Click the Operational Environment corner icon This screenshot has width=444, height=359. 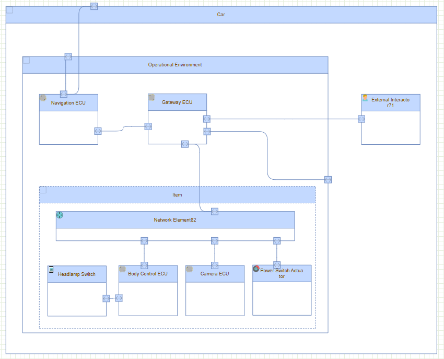26,60
